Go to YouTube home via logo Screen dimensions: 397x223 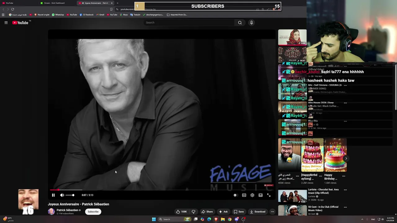click(x=20, y=23)
